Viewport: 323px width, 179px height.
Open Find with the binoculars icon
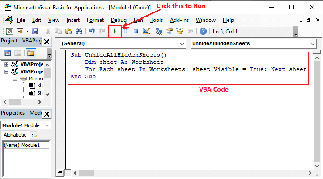coord(79,31)
